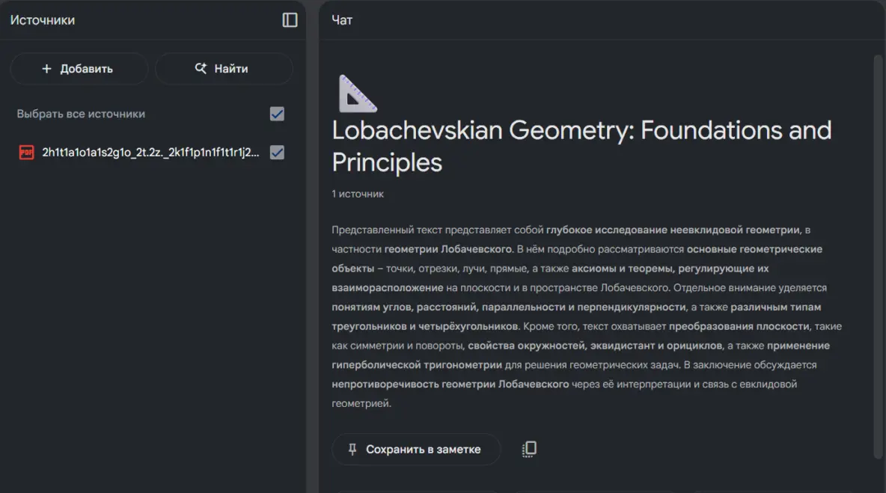Click the triangle ruler notebook emoji
886x493 pixels.
click(357, 94)
